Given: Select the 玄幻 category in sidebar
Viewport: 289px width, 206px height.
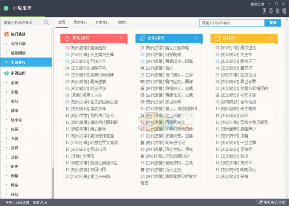Looking at the screenshot, I should point(14,101).
